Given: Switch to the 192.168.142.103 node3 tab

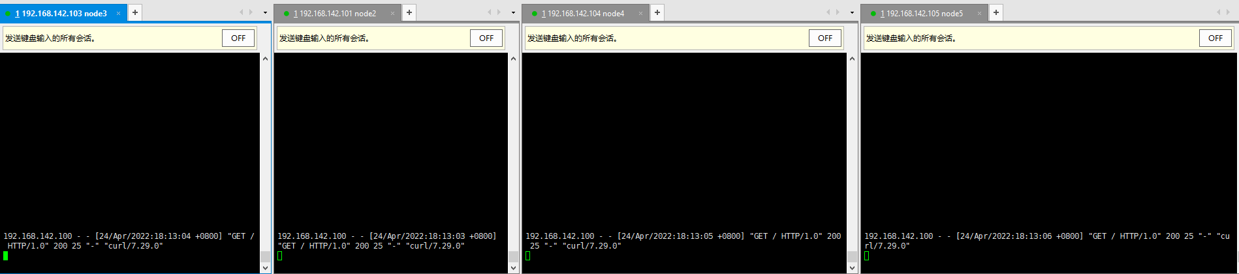Looking at the screenshot, I should [x=62, y=13].
